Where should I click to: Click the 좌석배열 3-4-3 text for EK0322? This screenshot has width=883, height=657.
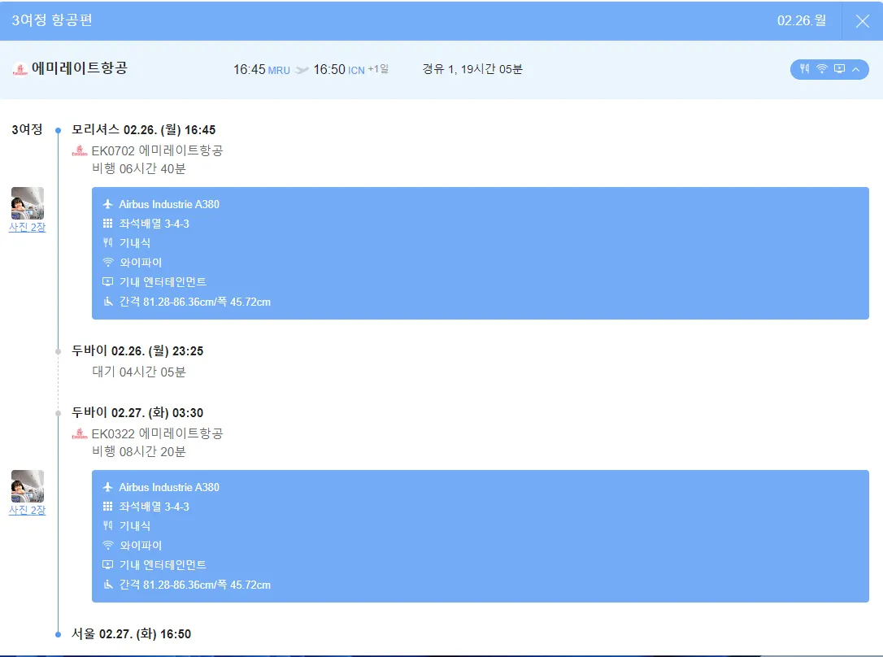154,507
